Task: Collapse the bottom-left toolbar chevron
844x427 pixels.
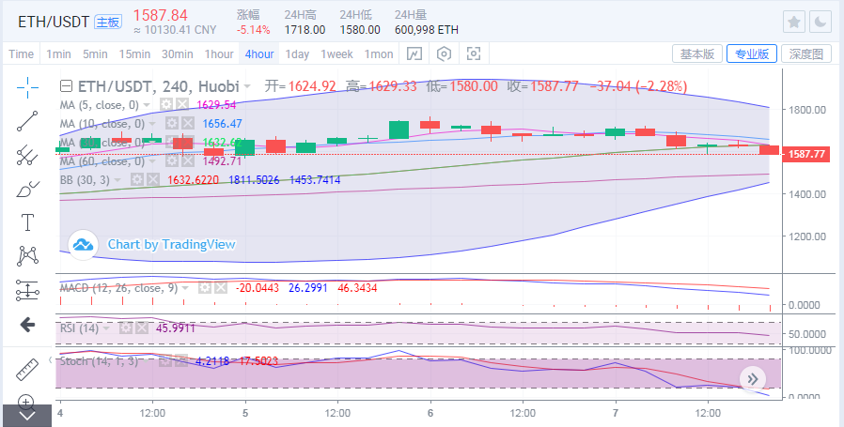Action: click(26, 416)
